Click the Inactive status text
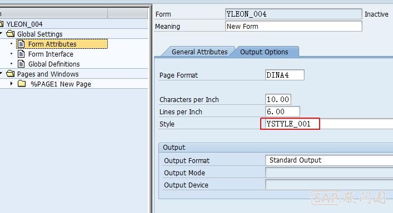The width and height of the screenshot is (393, 213). coord(376,14)
